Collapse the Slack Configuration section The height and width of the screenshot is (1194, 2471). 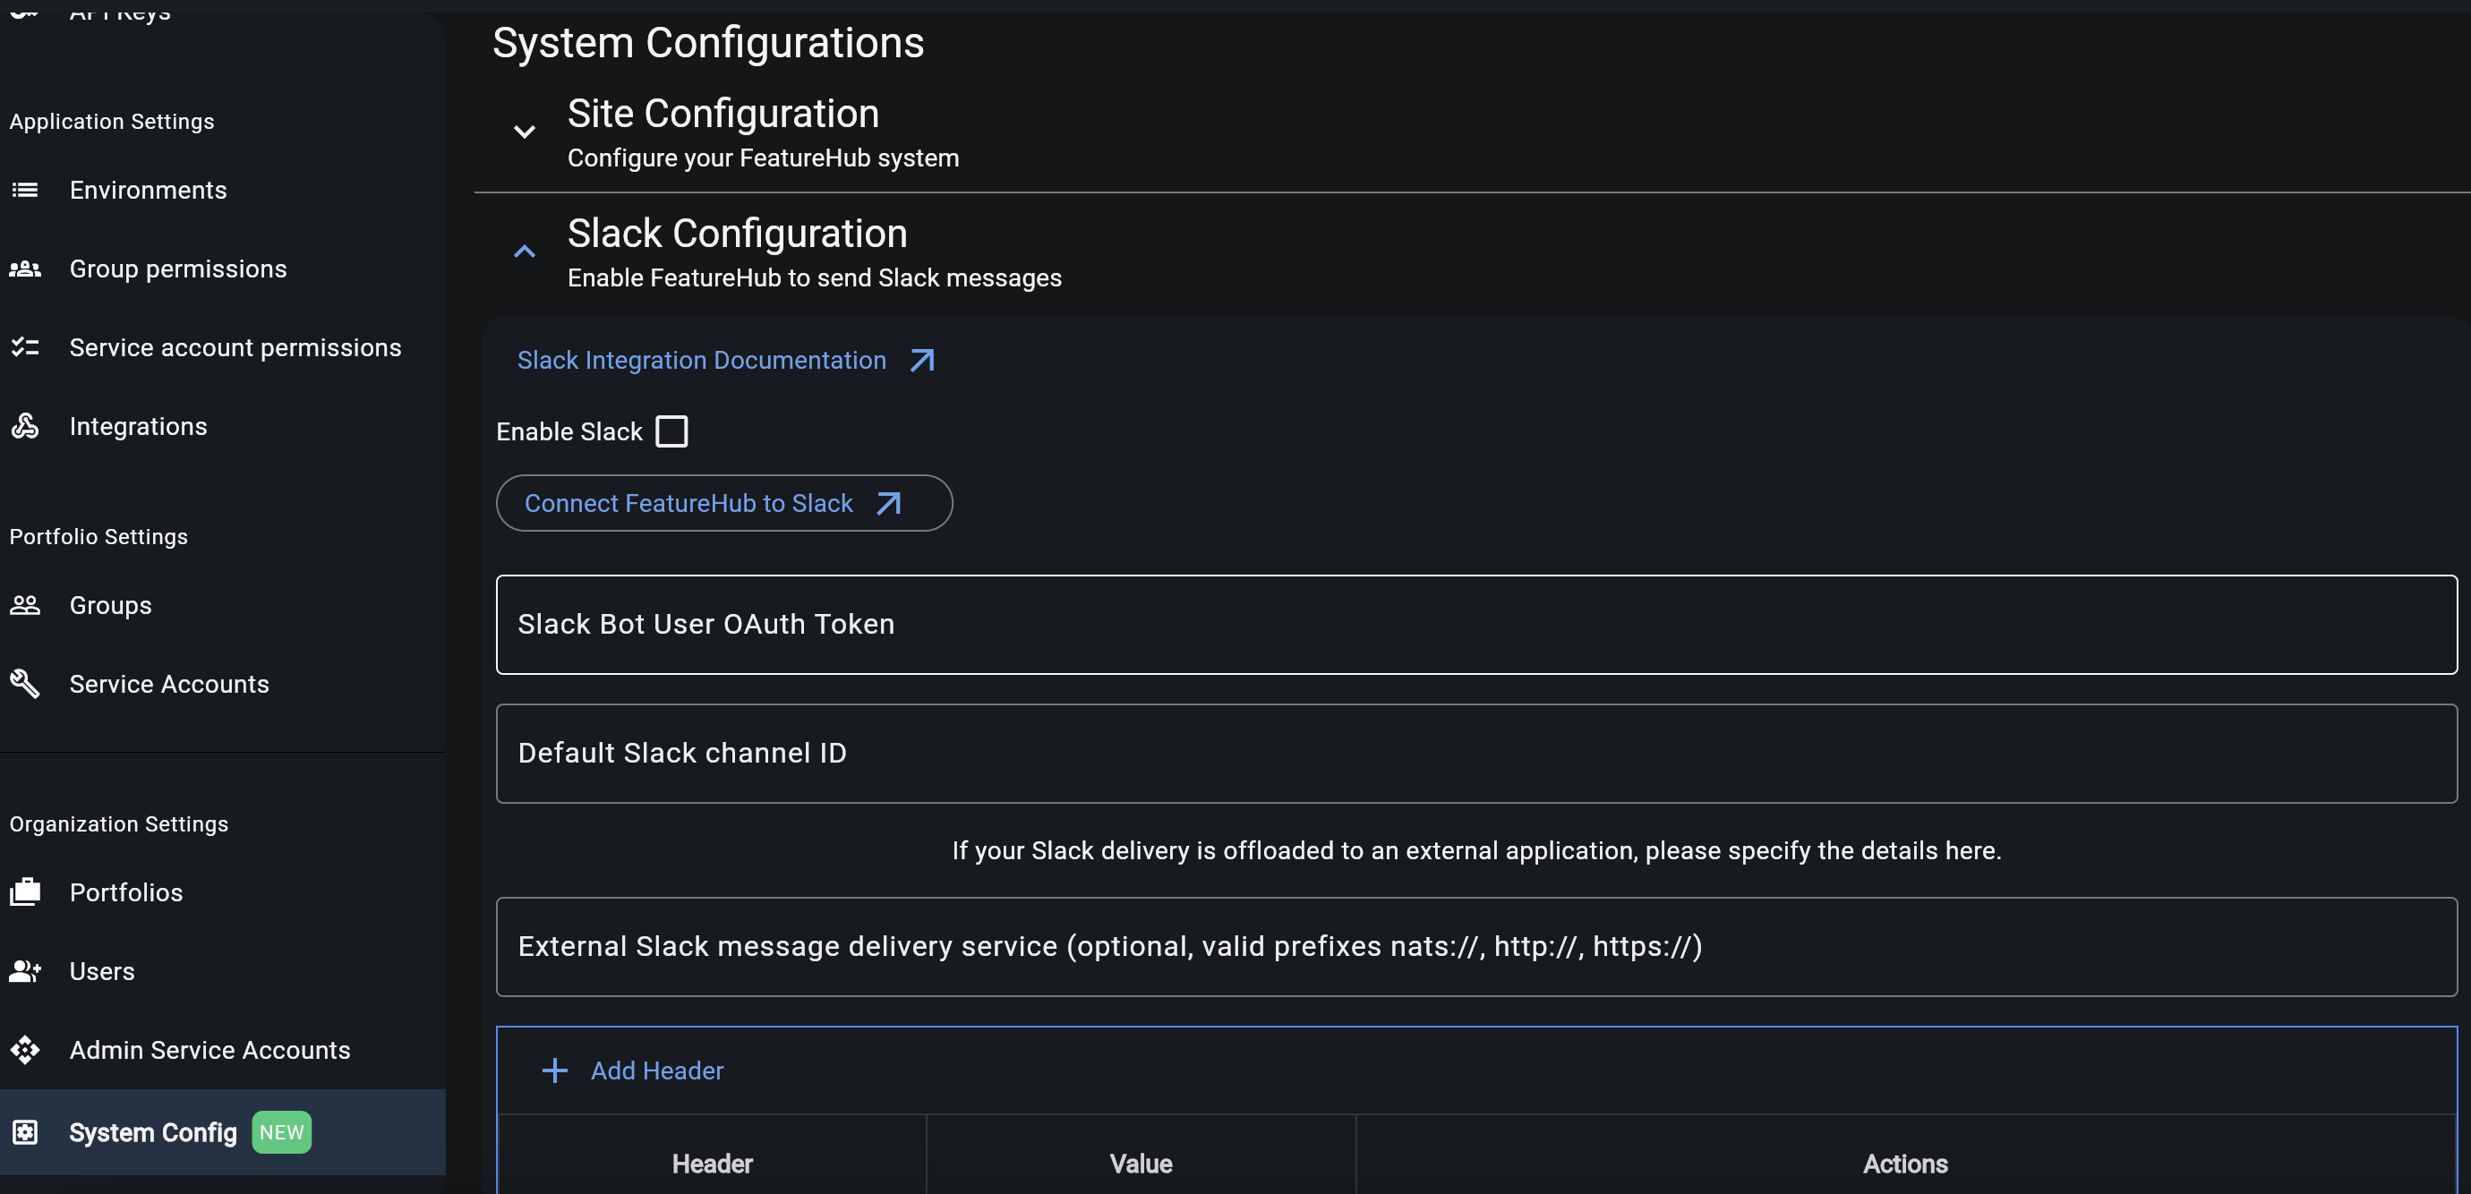tap(524, 252)
